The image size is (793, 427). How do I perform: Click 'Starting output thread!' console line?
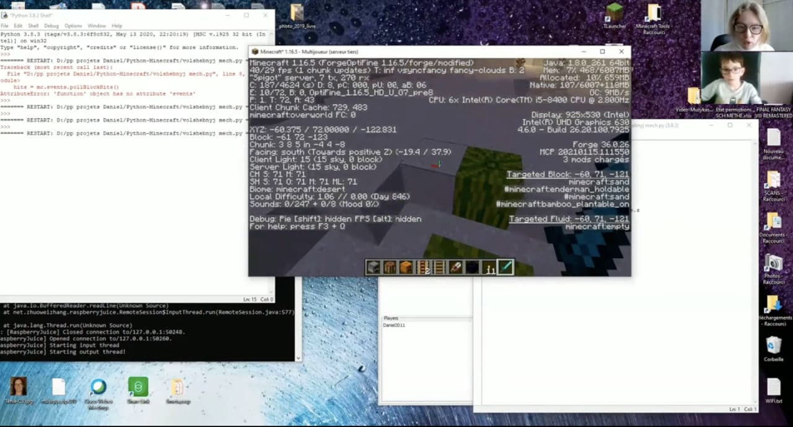click(x=63, y=352)
